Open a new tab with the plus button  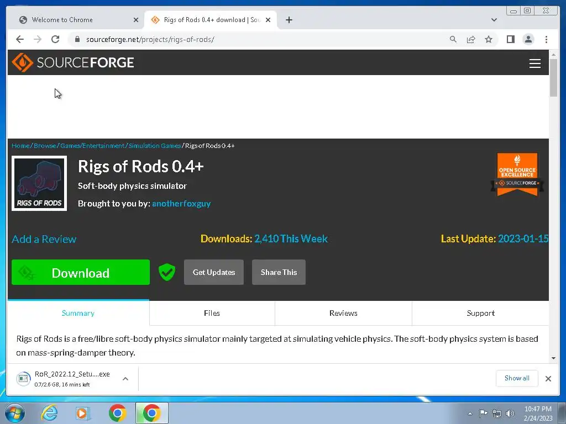click(289, 20)
